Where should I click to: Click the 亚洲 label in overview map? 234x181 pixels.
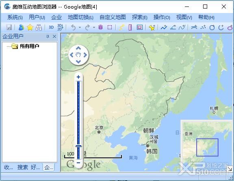click(188, 134)
